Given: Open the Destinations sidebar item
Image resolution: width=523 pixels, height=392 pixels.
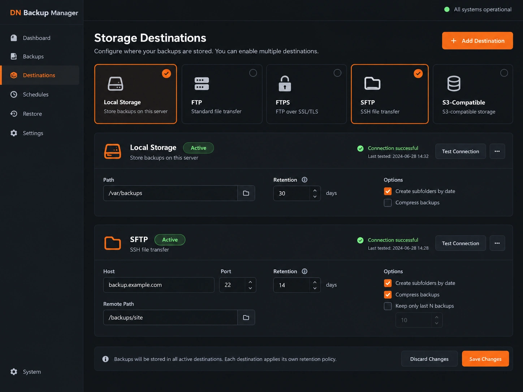Looking at the screenshot, I should [x=40, y=75].
